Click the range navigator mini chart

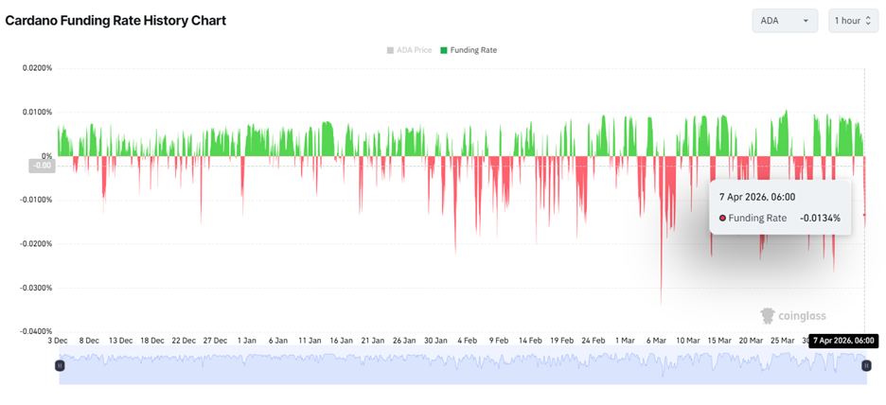point(462,366)
